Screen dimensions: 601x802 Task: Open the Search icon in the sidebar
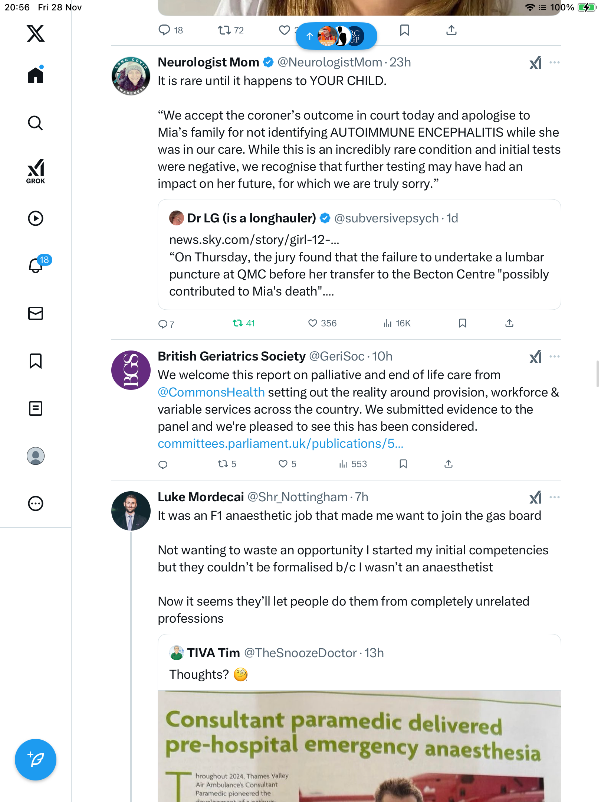pos(36,123)
